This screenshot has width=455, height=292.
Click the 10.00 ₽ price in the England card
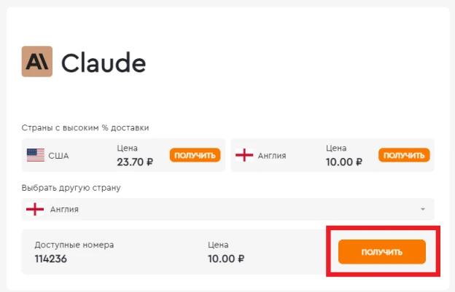pyautogui.click(x=344, y=162)
